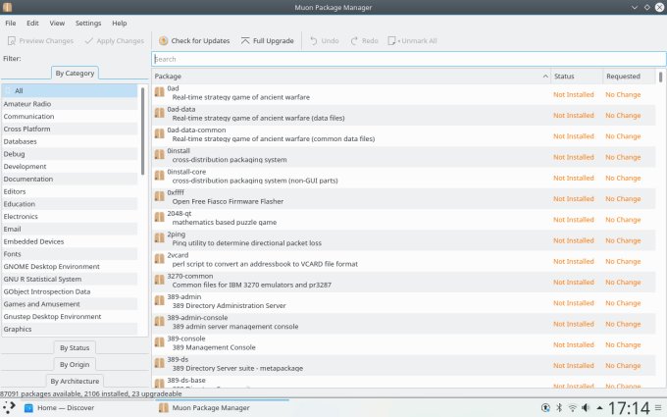Click the volume speaker tray icon
667x417 pixels.
(586, 407)
